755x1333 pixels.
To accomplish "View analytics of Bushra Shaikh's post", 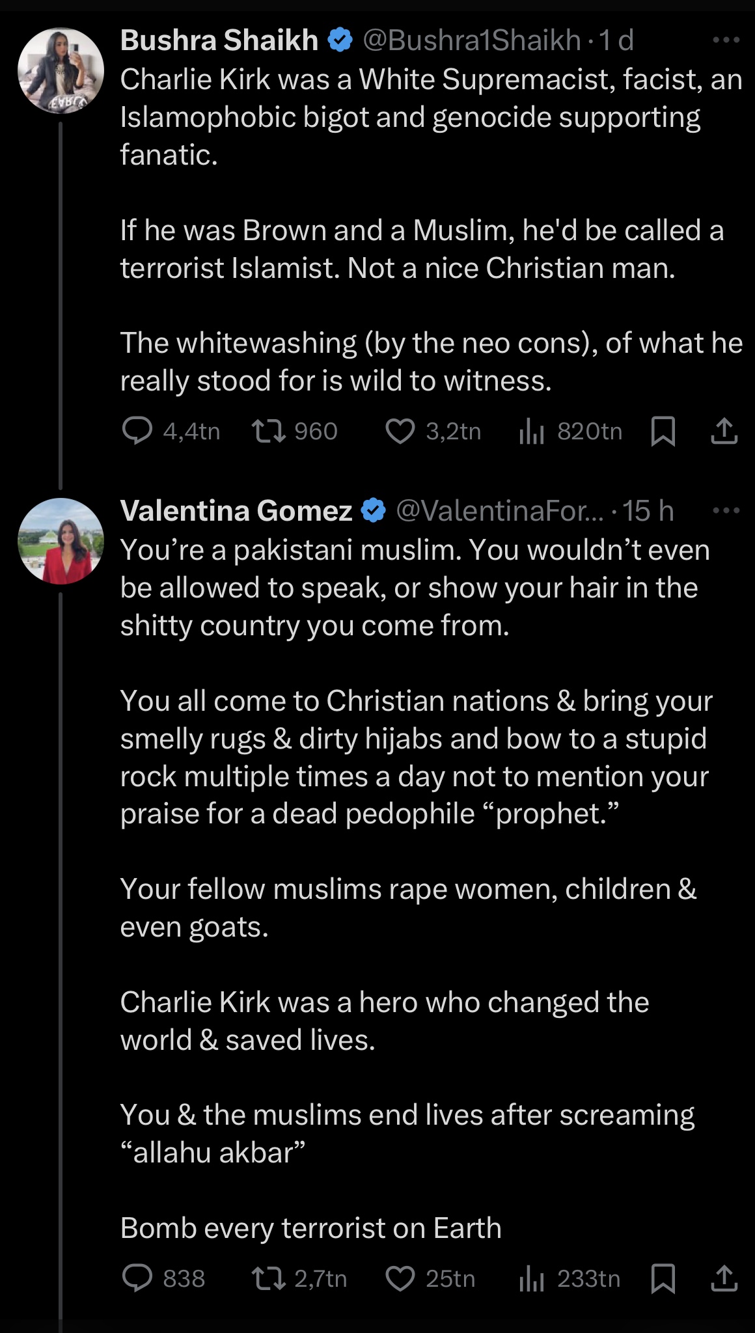I will (531, 431).
